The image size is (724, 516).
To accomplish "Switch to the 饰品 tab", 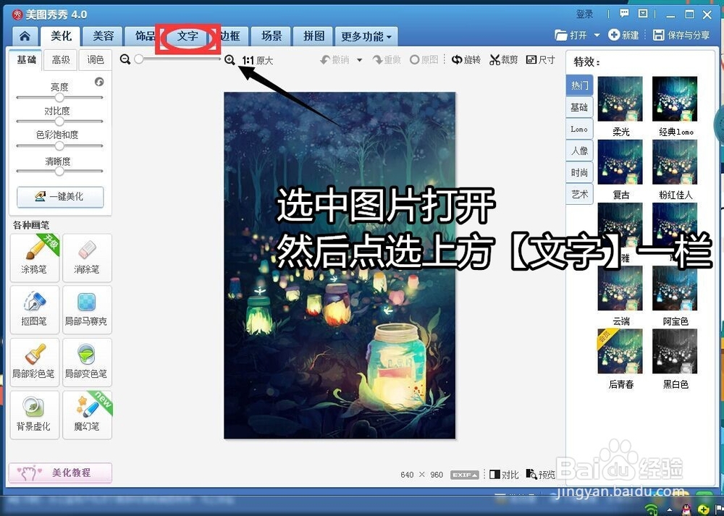I will [x=144, y=36].
